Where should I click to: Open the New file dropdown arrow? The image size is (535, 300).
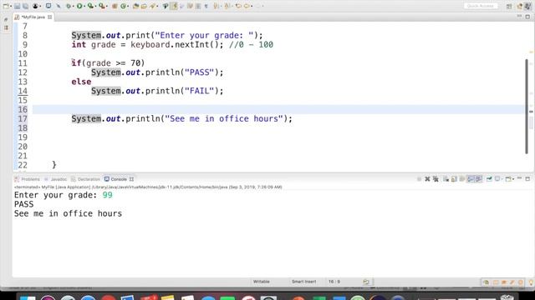click(11, 6)
